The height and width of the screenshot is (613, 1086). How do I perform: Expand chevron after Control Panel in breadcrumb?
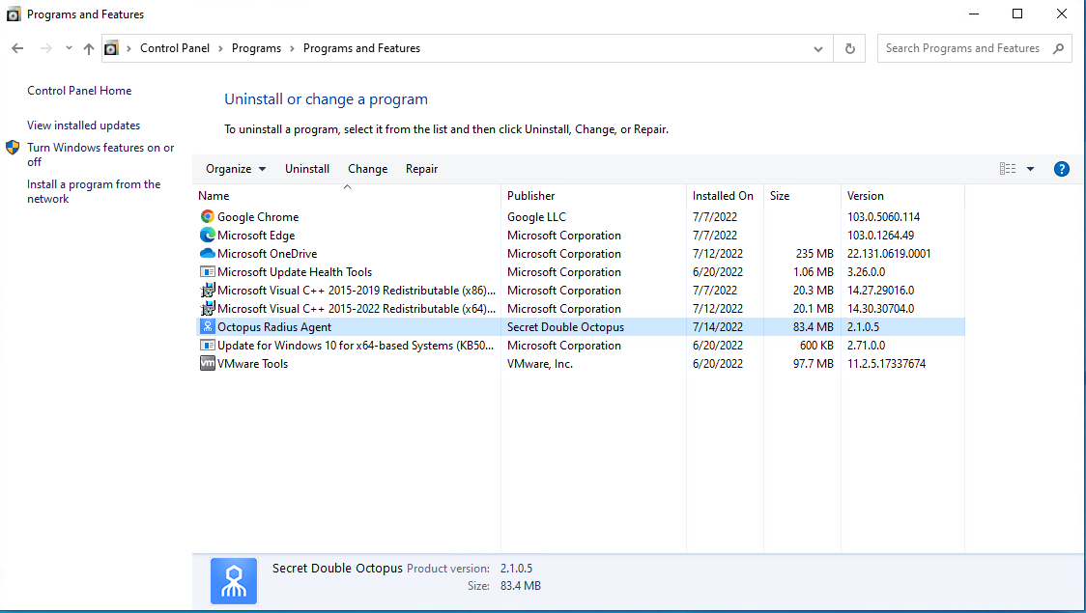(220, 48)
